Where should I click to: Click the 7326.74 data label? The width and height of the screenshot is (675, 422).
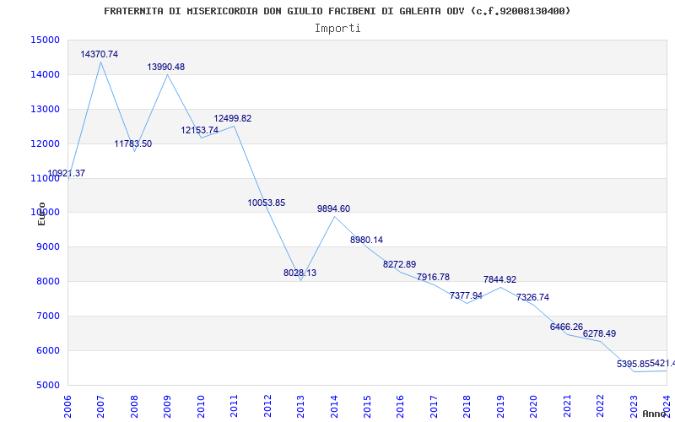coord(532,298)
